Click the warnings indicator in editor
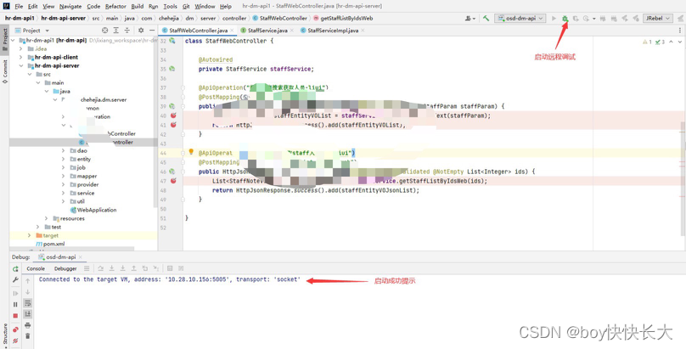Viewport: 686px width, 349px height. click(647, 42)
